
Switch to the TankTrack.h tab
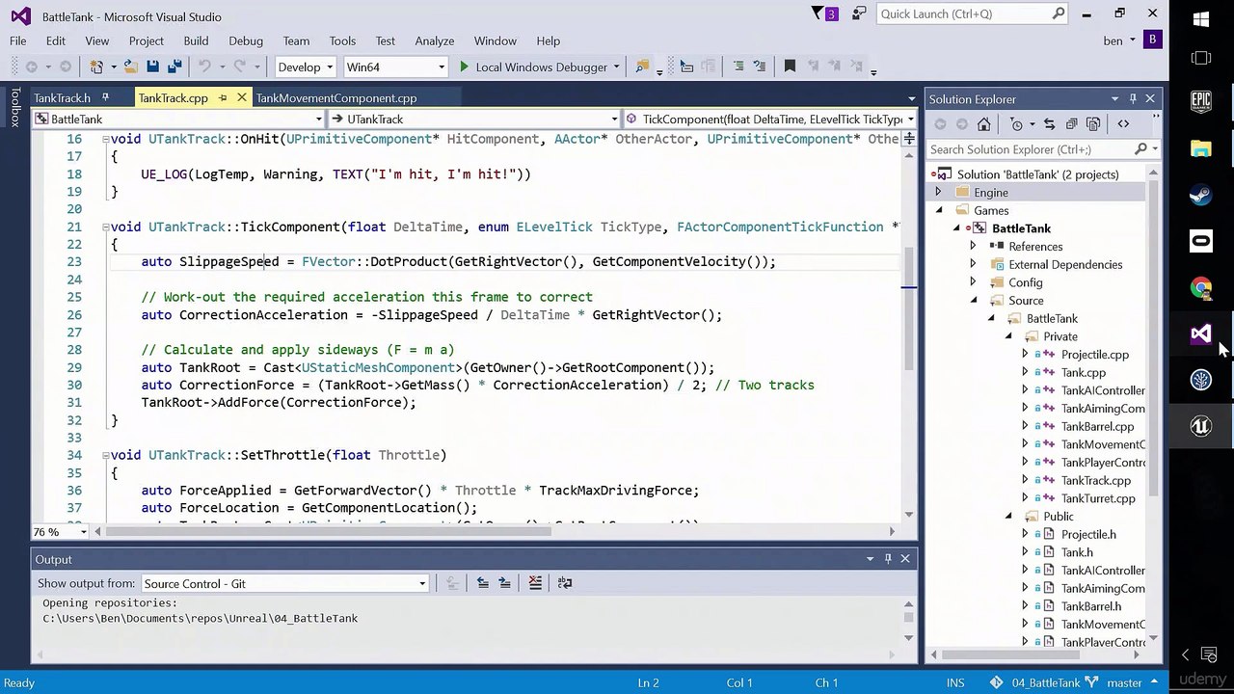point(63,98)
